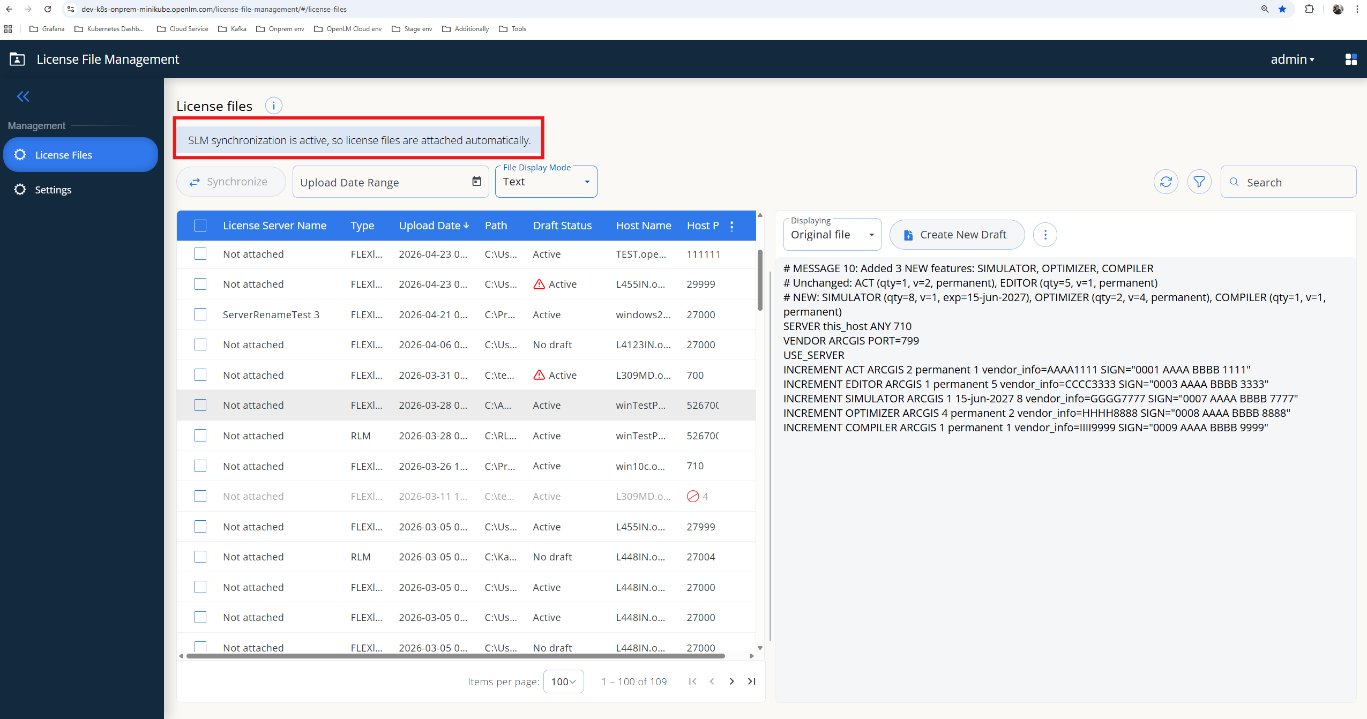Image resolution: width=1367 pixels, height=719 pixels.
Task: Open browser extensions puzzle icon
Action: pos(1309,9)
